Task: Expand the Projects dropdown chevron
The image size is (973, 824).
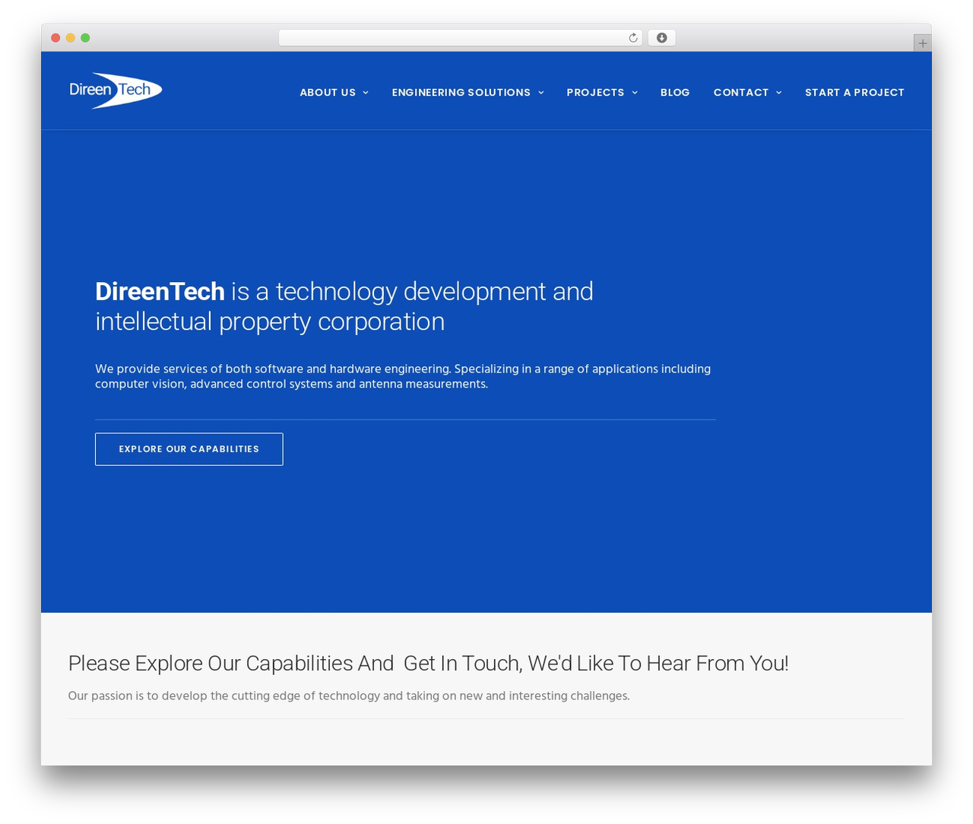Action: pyautogui.click(x=635, y=93)
